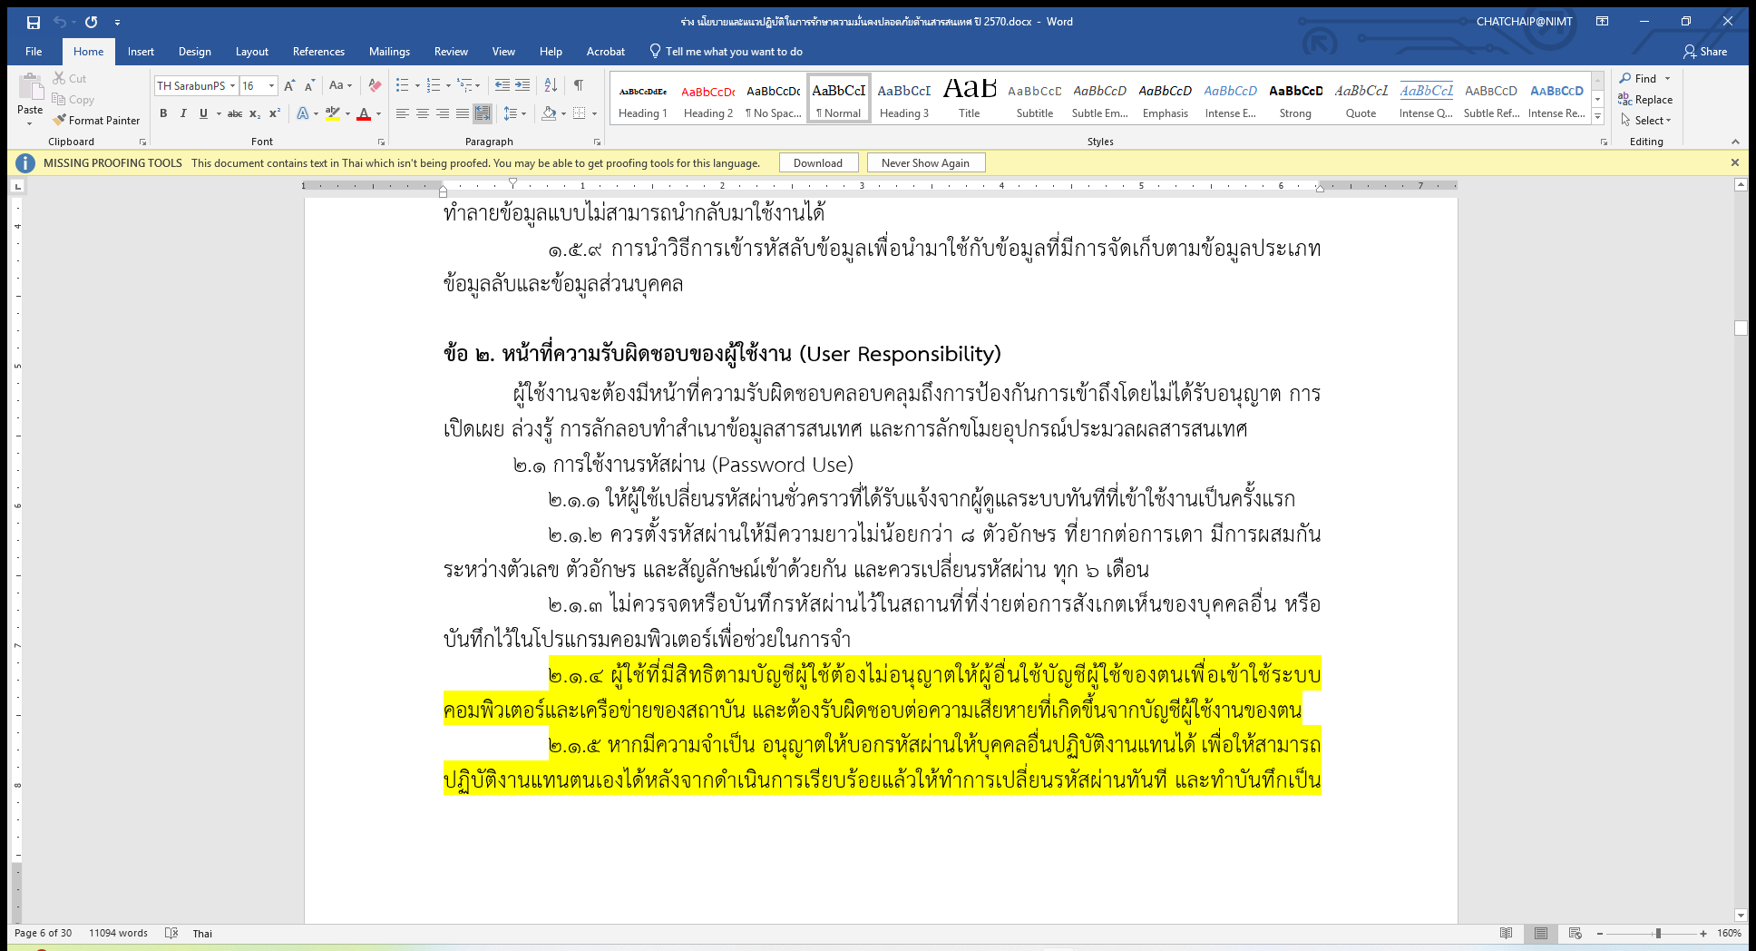Apply the Heading 1 style
Viewport: 1756px width, 951px height.
(x=642, y=100)
